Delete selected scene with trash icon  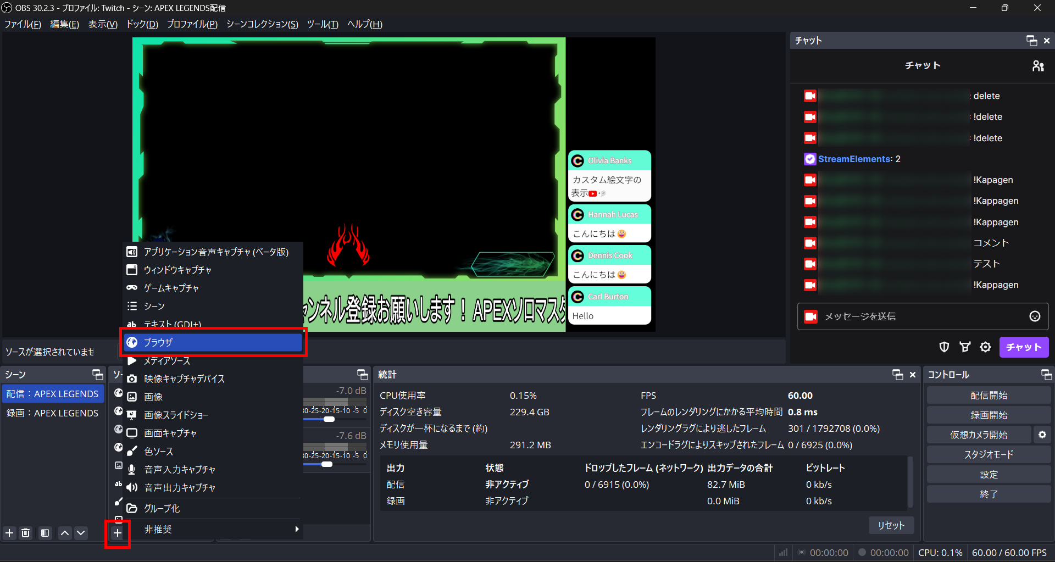pyautogui.click(x=26, y=533)
